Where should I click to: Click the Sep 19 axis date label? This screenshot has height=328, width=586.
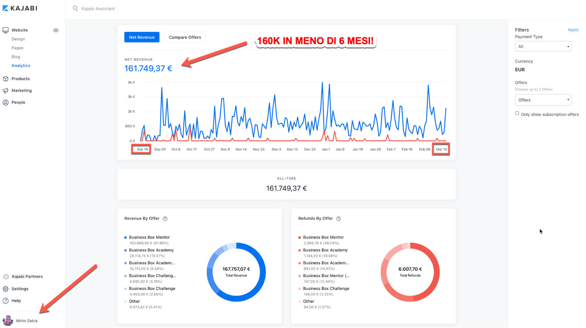pos(142,149)
